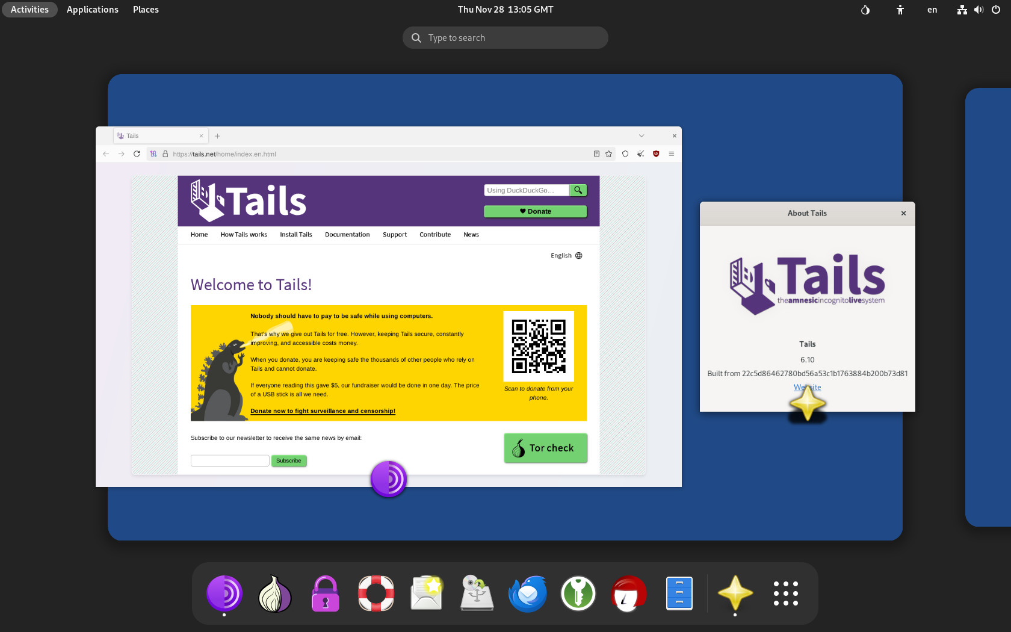This screenshot has width=1011, height=632.
Task: Click the green Donate button
Action: point(536,211)
